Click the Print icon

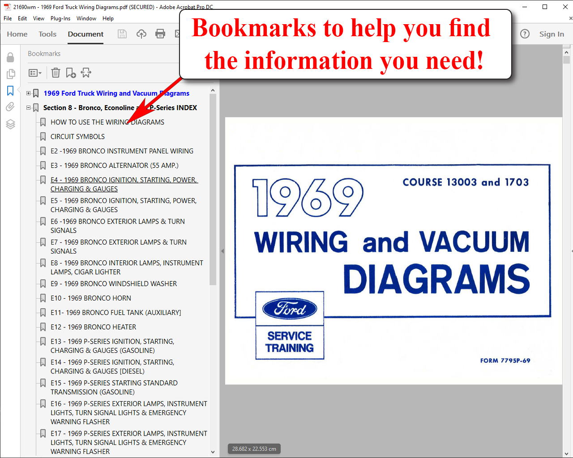pos(160,34)
